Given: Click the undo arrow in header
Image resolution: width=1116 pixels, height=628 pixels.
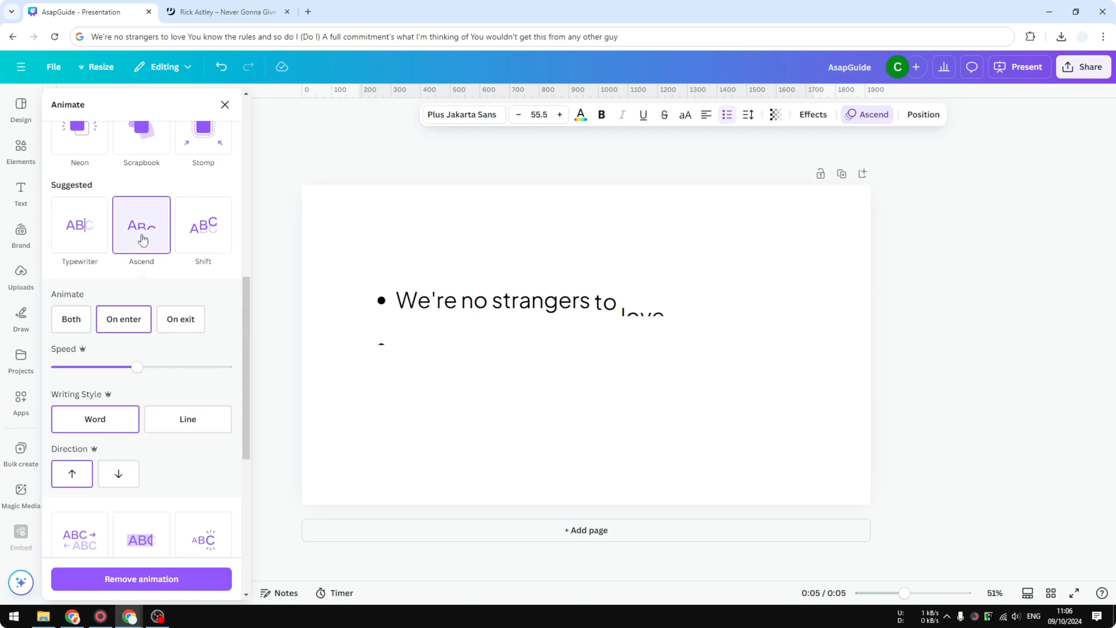Looking at the screenshot, I should tap(221, 67).
